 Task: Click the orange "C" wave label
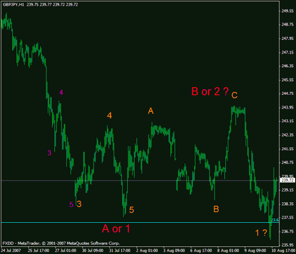pyautogui.click(x=234, y=95)
